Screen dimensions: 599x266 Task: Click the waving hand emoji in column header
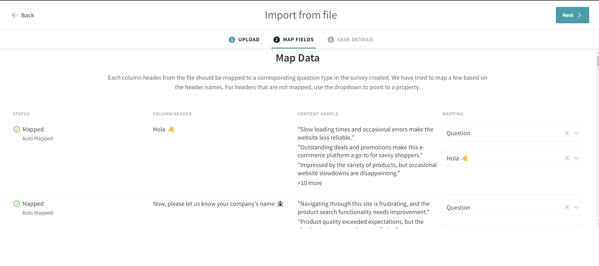(171, 130)
